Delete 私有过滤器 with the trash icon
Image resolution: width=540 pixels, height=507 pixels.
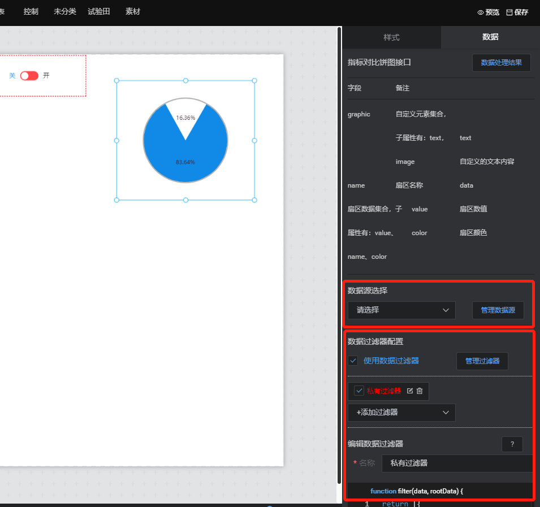[420, 391]
